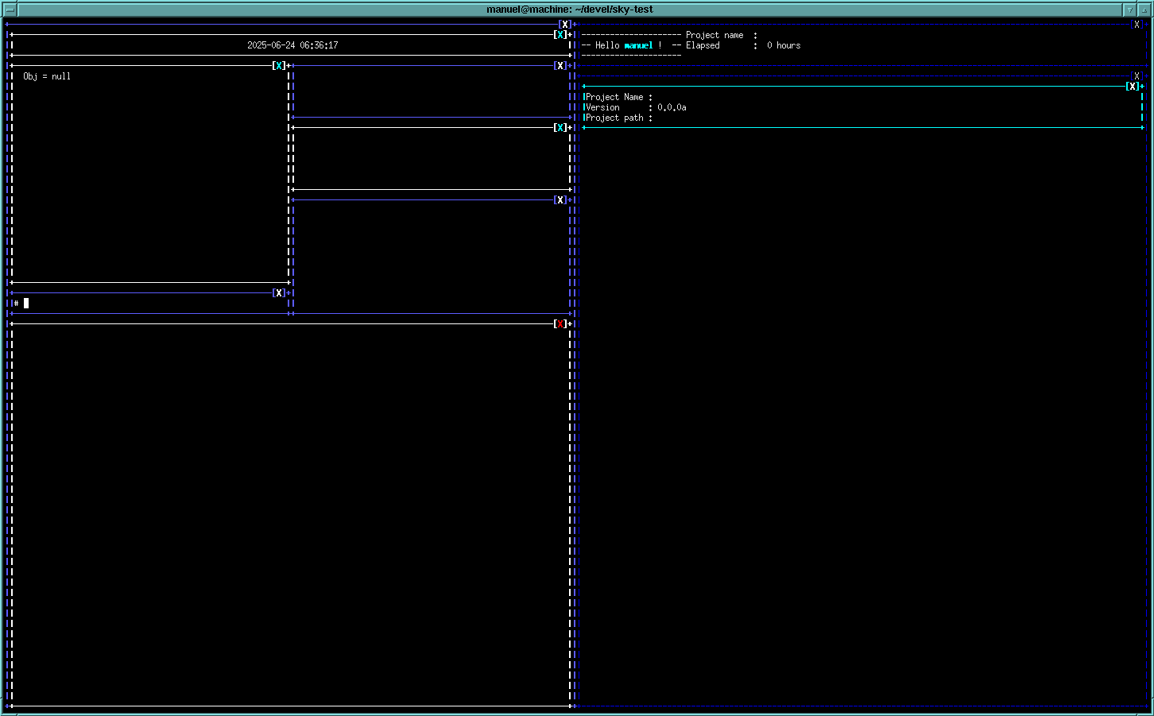Select the 'Version : 0.0.0a' line
Image resolution: width=1154 pixels, height=716 pixels.
click(x=635, y=107)
